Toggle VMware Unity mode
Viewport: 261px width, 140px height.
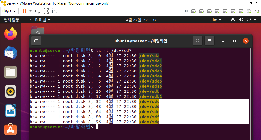pyautogui.click(x=55, y=11)
